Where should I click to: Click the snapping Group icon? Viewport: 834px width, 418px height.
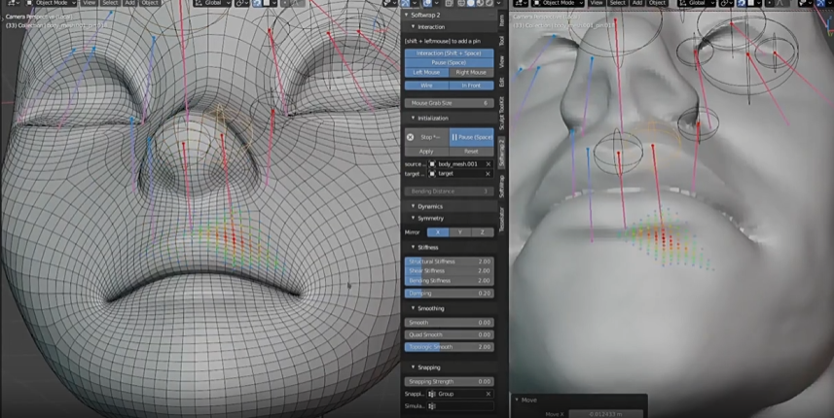(432, 394)
